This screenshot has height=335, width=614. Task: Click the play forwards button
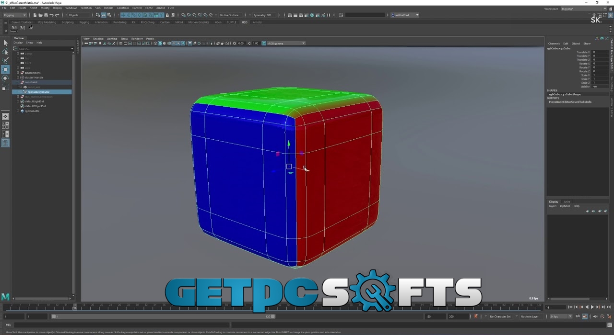click(592, 307)
